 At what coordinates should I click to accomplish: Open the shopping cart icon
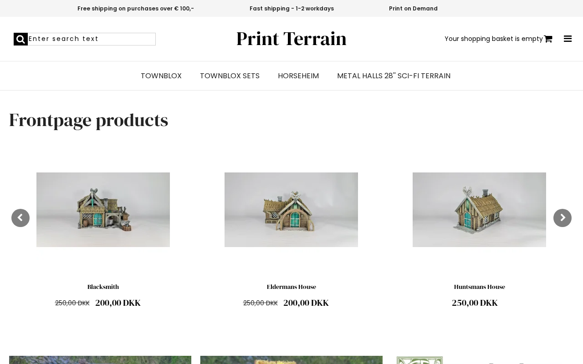click(x=548, y=39)
